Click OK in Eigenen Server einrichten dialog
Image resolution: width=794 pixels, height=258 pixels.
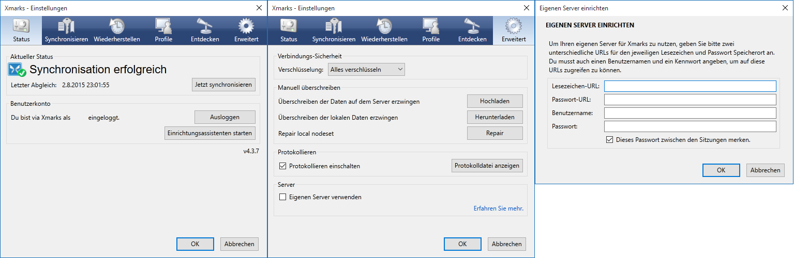(721, 170)
